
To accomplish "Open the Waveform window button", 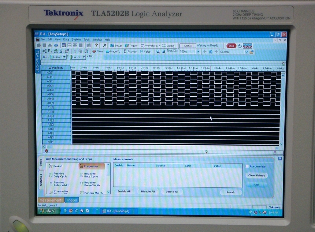I will 149,45.
